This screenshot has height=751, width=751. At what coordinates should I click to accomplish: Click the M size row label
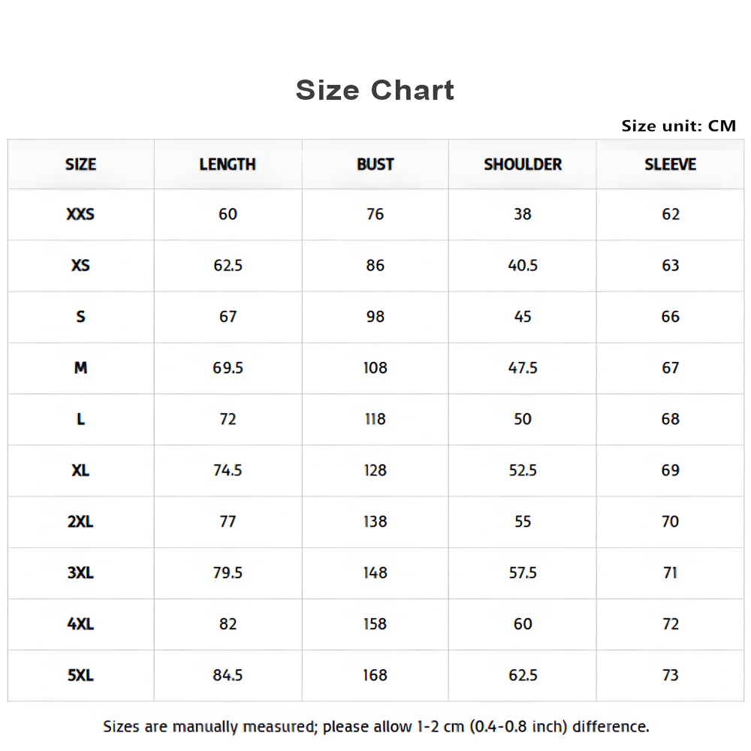pyautogui.click(x=80, y=368)
